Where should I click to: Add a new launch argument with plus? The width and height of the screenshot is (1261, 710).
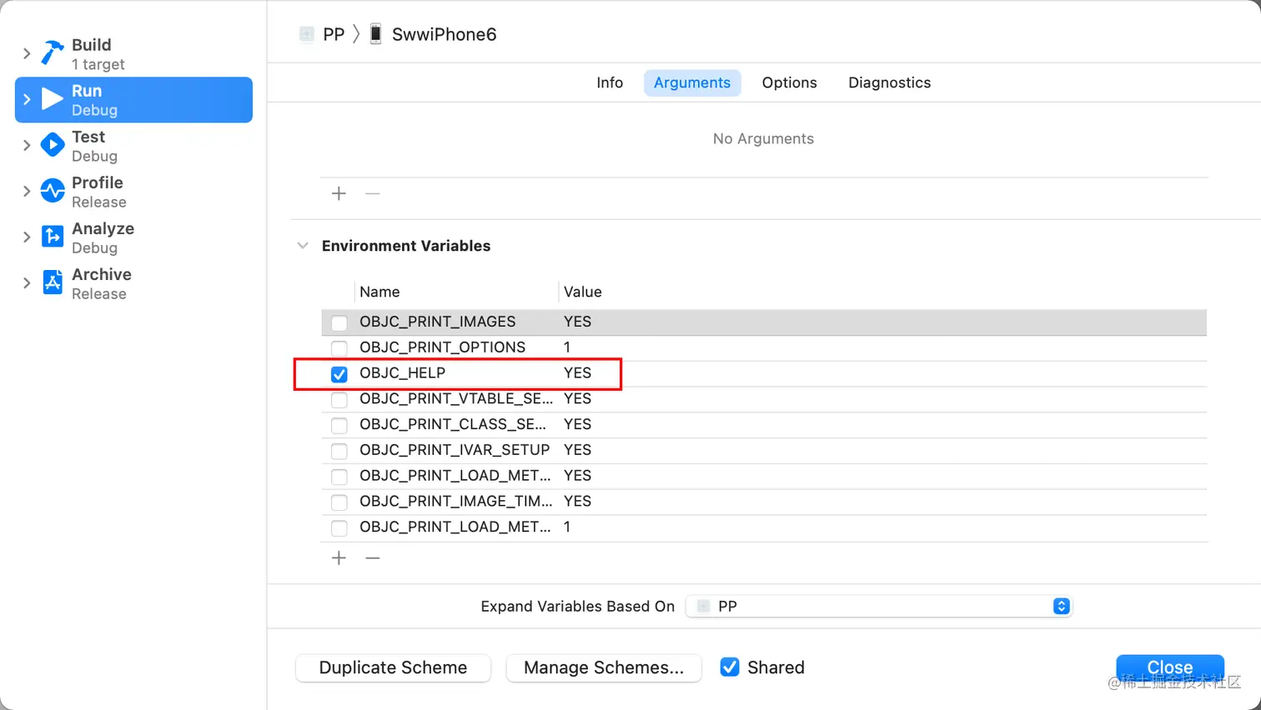pyautogui.click(x=339, y=193)
